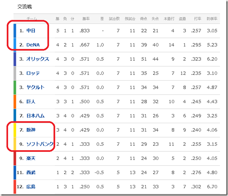The image size is (228, 196).
Task: Click the オリックス team link
Action: pyautogui.click(x=38, y=59)
